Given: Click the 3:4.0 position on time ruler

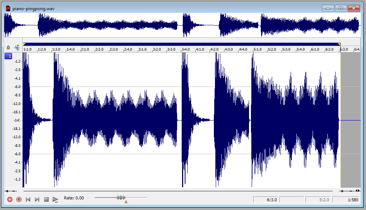Looking at the screenshot, I should pyautogui.click(x=185, y=49).
